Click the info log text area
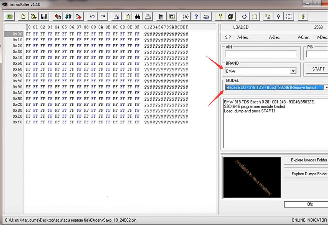The image size is (328, 225). click(275, 123)
